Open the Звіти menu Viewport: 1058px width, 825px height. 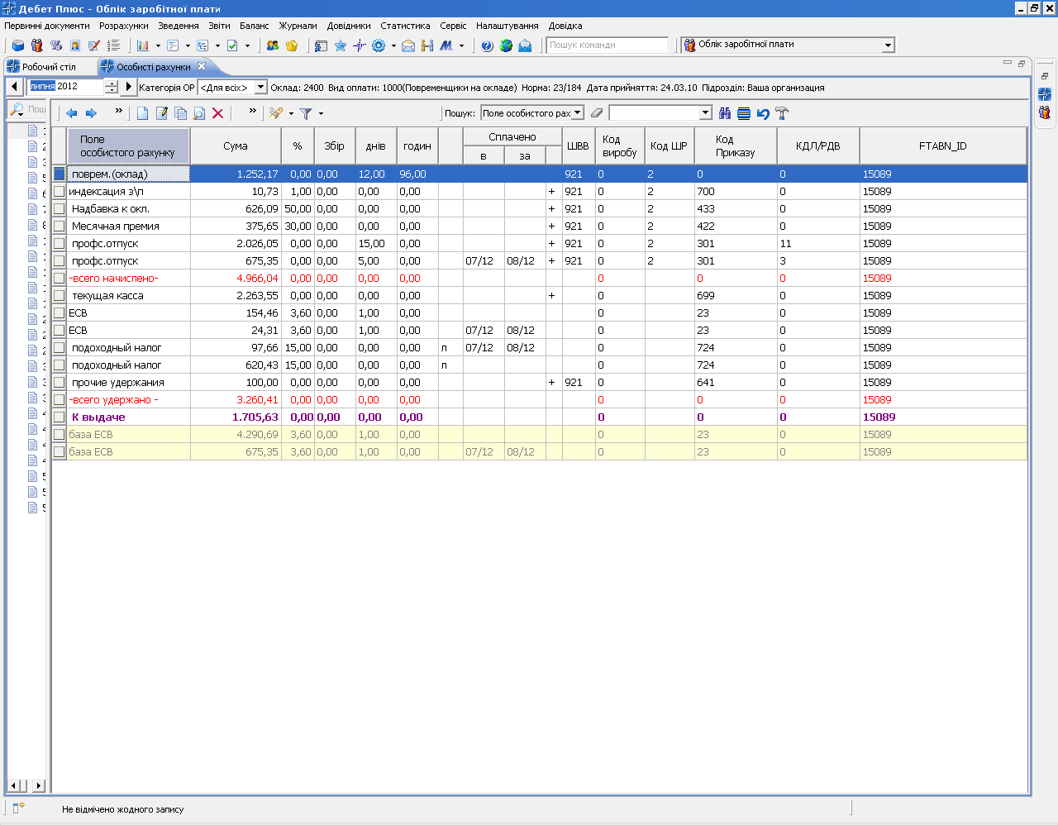219,26
